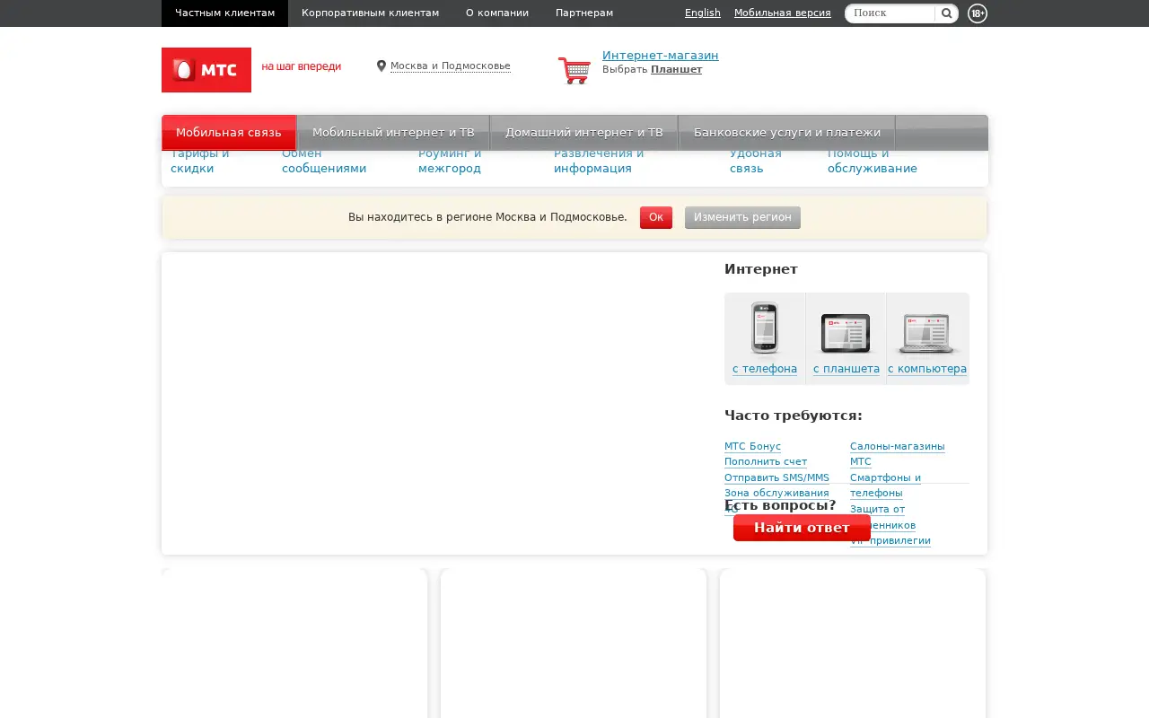Open the Пополнить счет link
This screenshot has width=1149, height=718.
point(766,462)
